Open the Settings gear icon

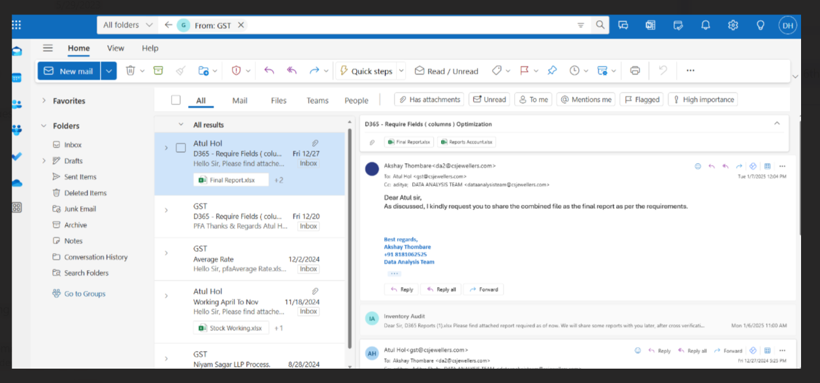click(x=732, y=25)
